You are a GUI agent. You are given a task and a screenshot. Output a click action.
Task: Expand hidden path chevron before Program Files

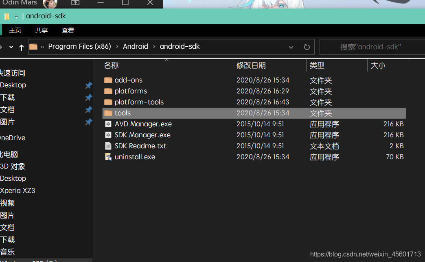pos(42,47)
